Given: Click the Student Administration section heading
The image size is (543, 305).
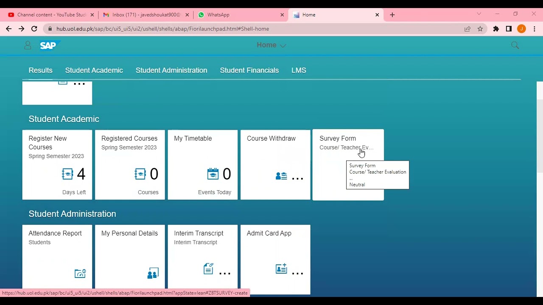Looking at the screenshot, I should pyautogui.click(x=73, y=214).
